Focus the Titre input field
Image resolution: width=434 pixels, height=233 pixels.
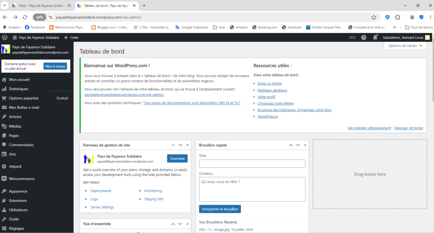coord(252,164)
